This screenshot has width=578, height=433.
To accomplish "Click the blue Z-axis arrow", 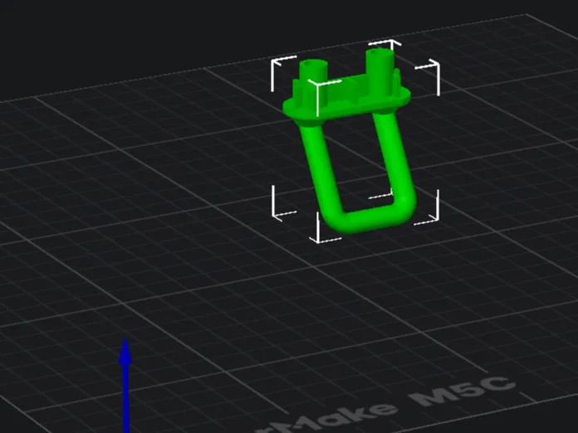I will tap(125, 385).
